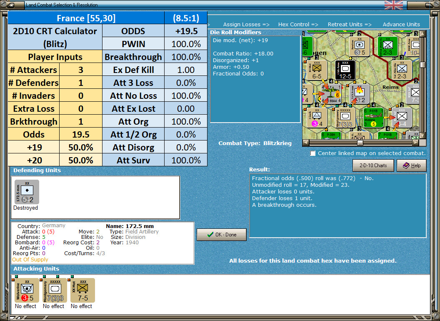Go to Advance Units step
Viewport: 440px width, 321px height.
click(x=401, y=25)
